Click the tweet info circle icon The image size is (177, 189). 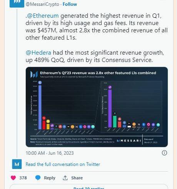pos(164,153)
